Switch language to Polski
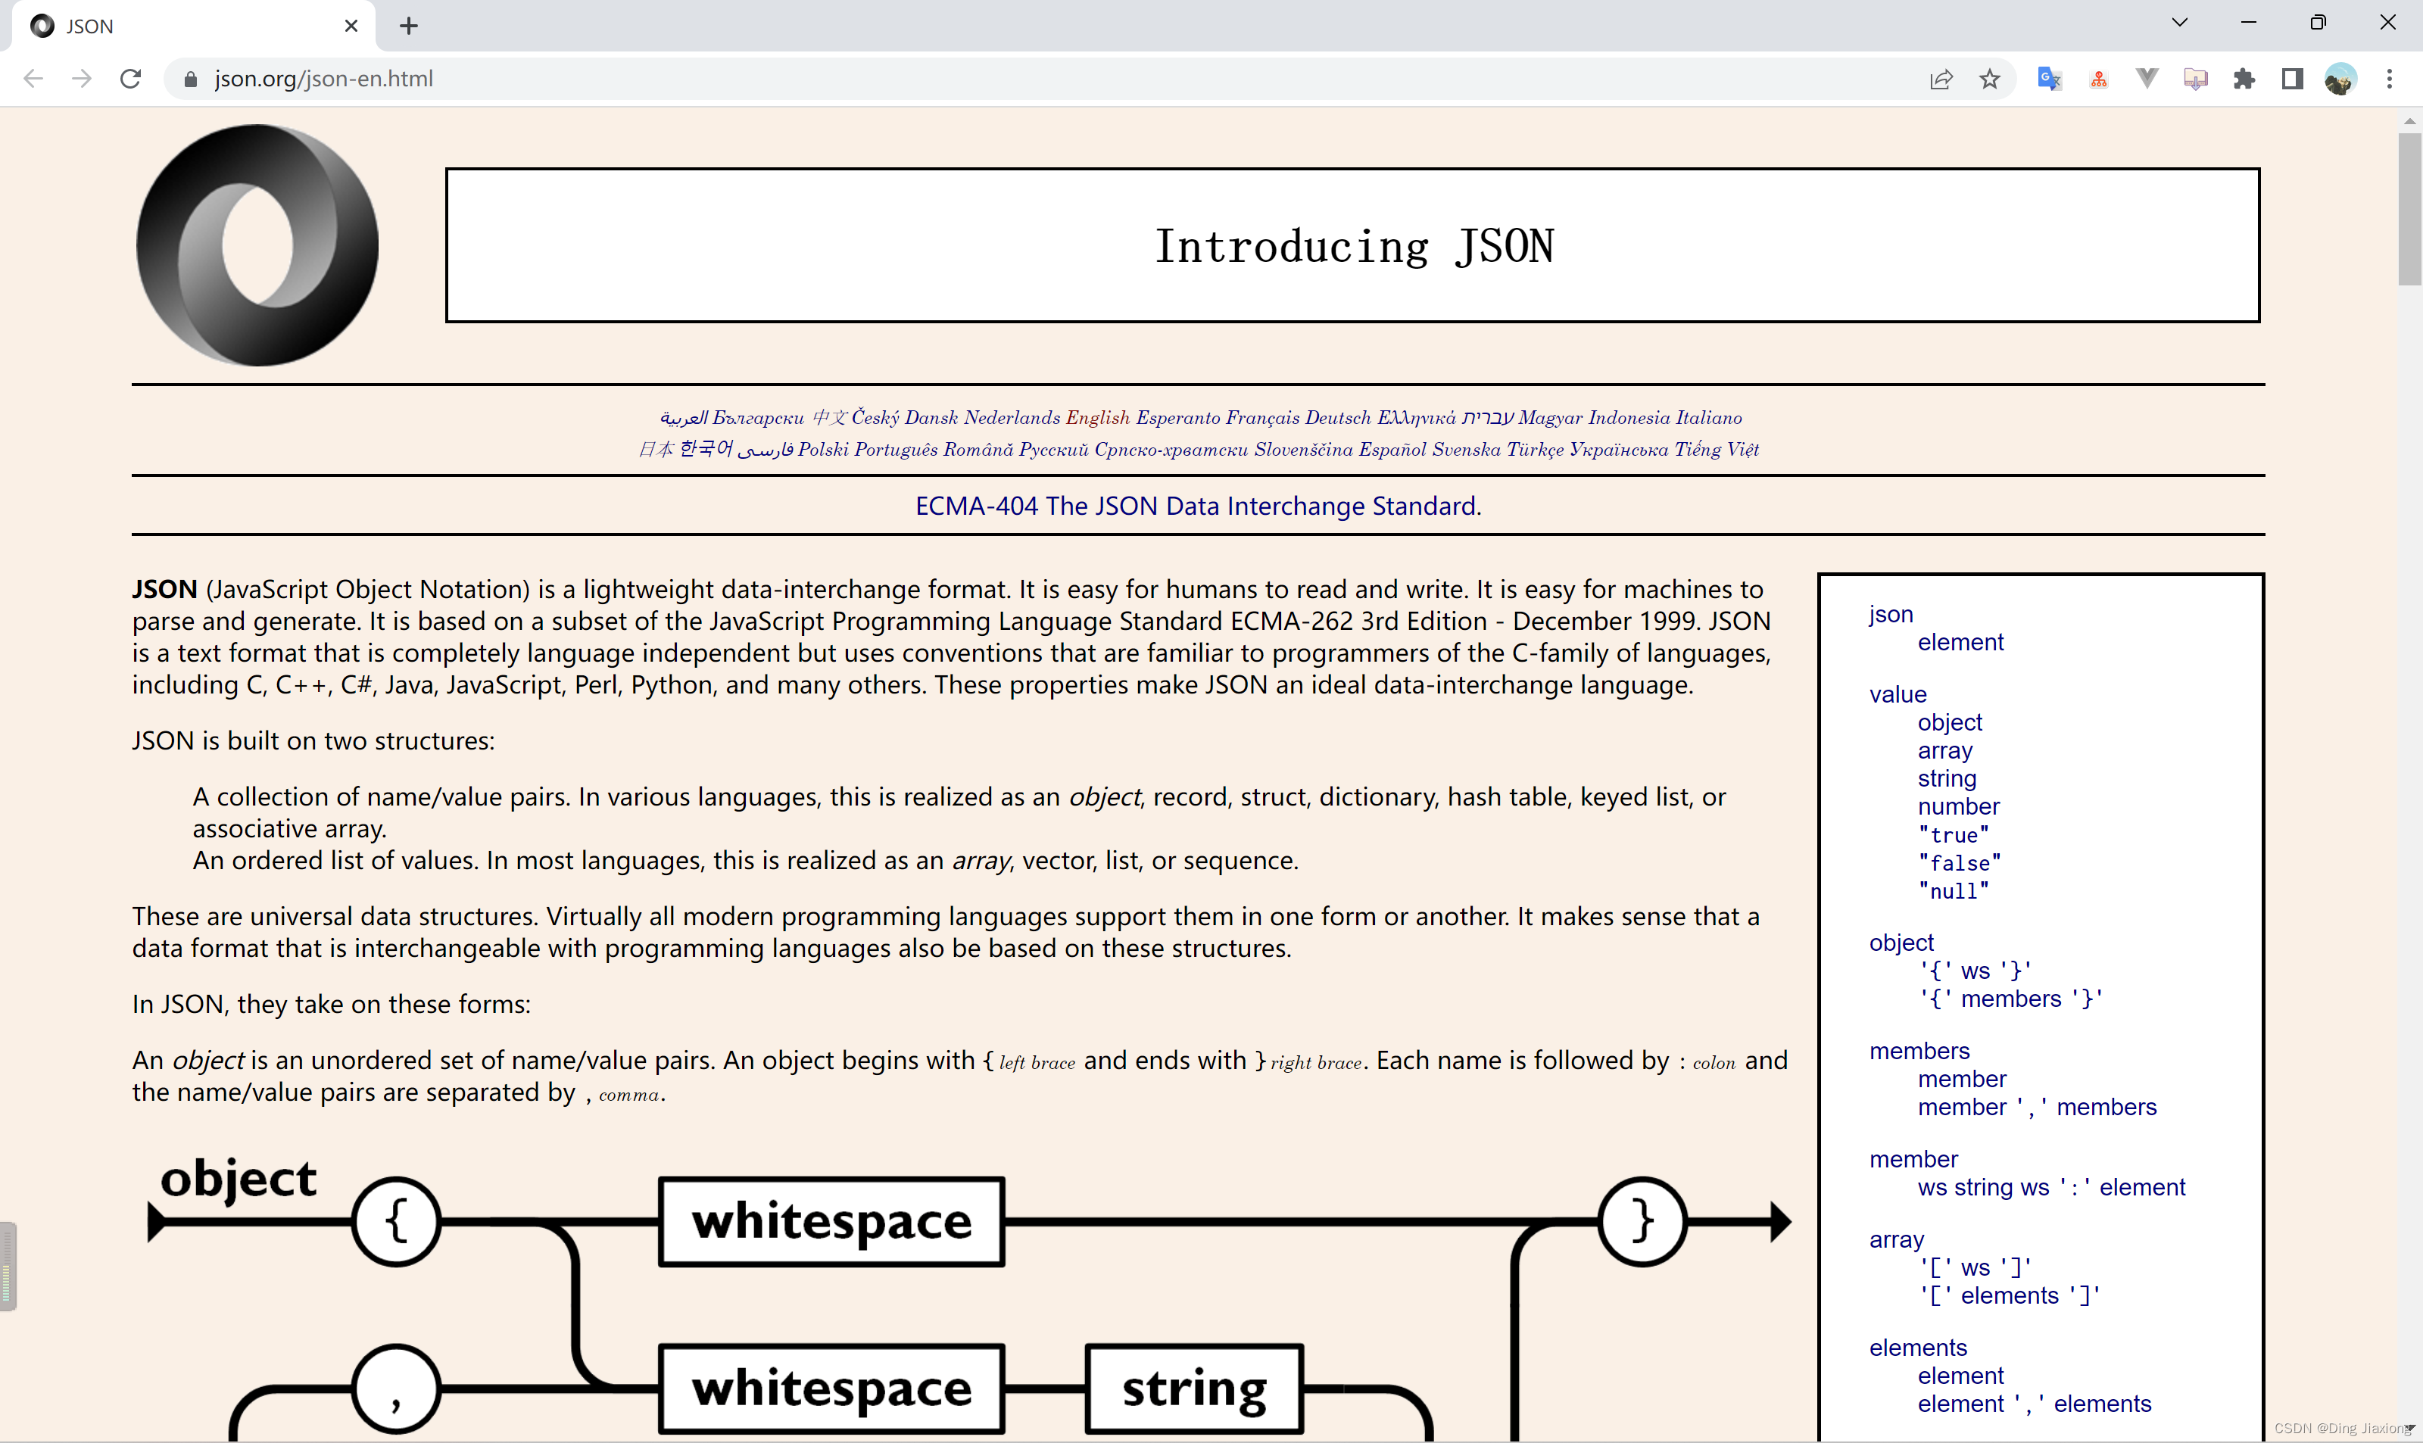This screenshot has width=2423, height=1443. click(822, 449)
